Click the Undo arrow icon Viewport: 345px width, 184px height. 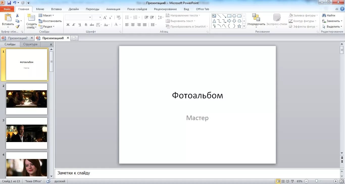tap(15, 3)
